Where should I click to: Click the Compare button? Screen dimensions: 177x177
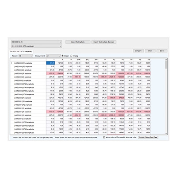[x=138, y=51]
